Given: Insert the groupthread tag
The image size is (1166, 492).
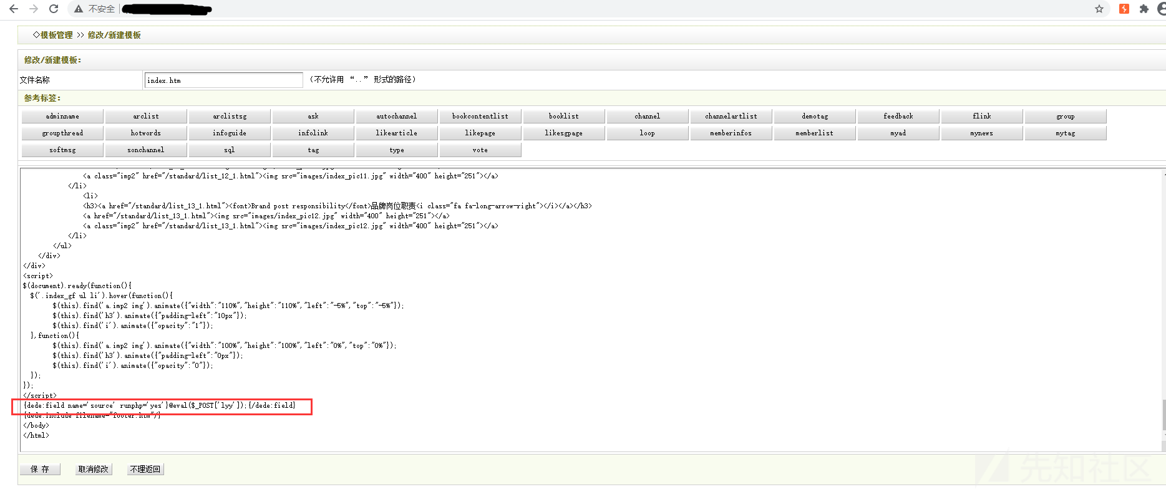Looking at the screenshot, I should (62, 133).
